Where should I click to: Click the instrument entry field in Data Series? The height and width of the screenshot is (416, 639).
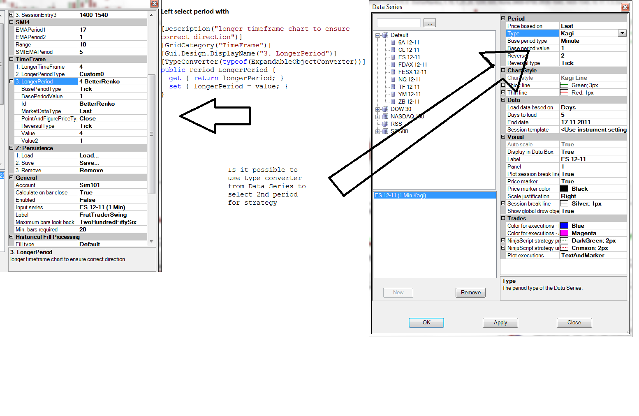tap(399, 23)
